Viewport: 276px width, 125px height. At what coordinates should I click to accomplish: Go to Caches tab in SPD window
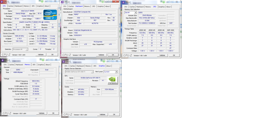click(x=132, y=7)
